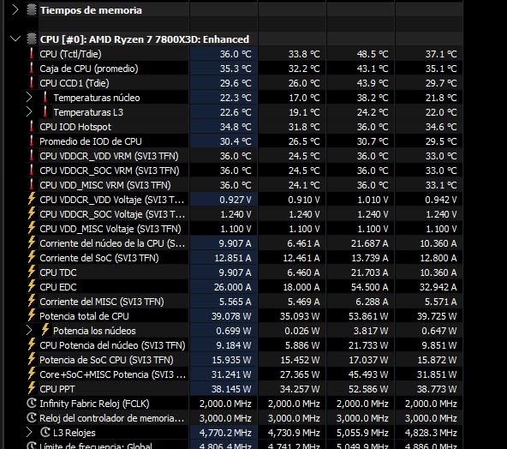507x449 pixels.
Task: Select the Caja de CPU (promedio) label
Action: coord(89,69)
